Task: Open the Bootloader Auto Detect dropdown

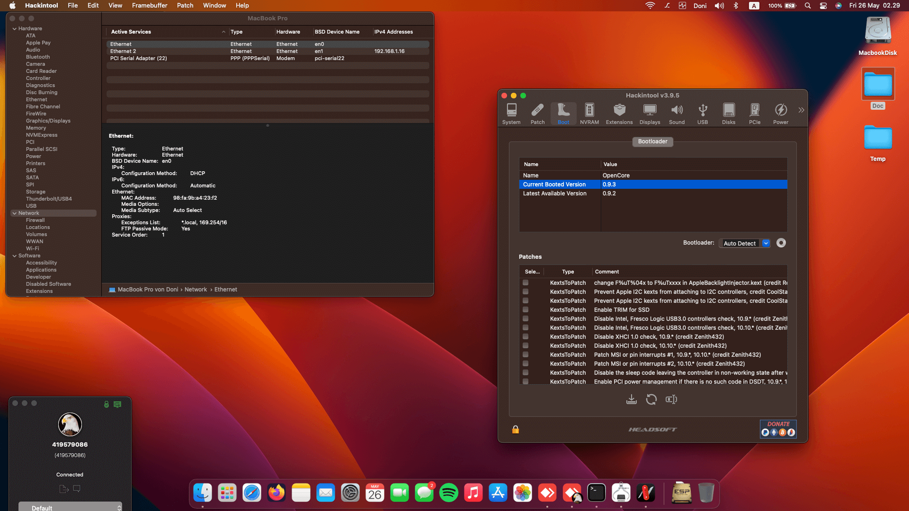Action: 745,243
